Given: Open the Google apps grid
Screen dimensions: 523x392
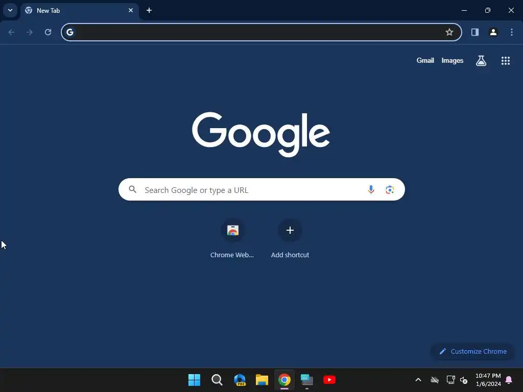Looking at the screenshot, I should pyautogui.click(x=506, y=61).
